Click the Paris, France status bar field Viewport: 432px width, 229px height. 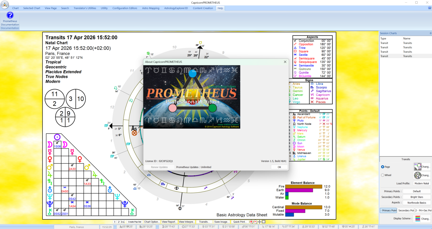[76, 227]
